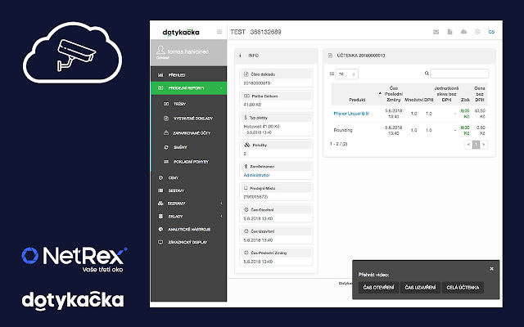
Task: Click the Ceny icon in sidebar
Action: click(x=160, y=178)
